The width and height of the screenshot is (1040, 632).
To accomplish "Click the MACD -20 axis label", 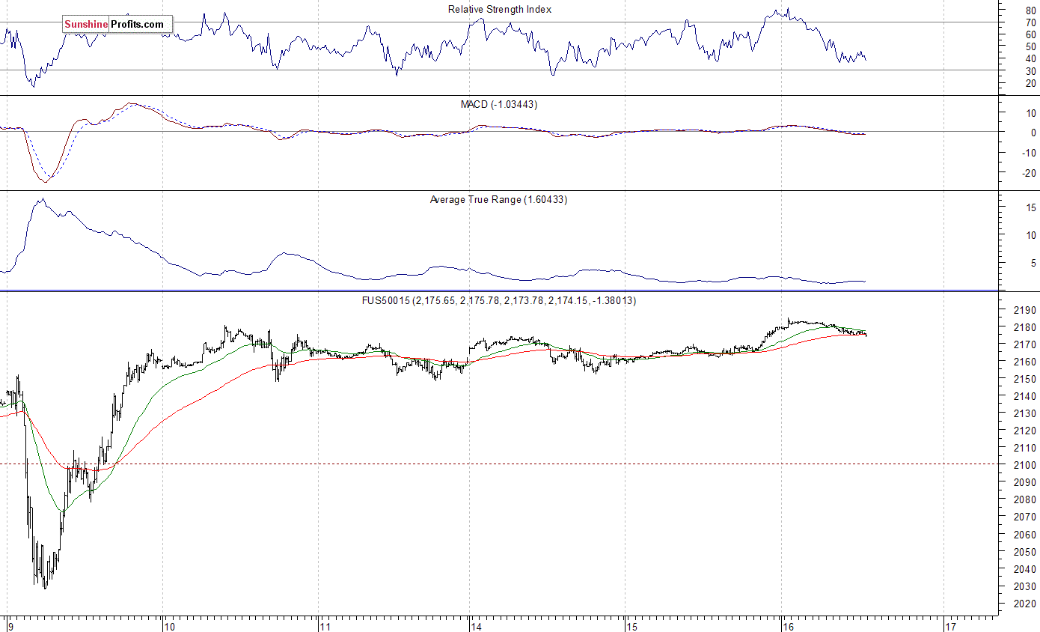I will coord(1029,173).
